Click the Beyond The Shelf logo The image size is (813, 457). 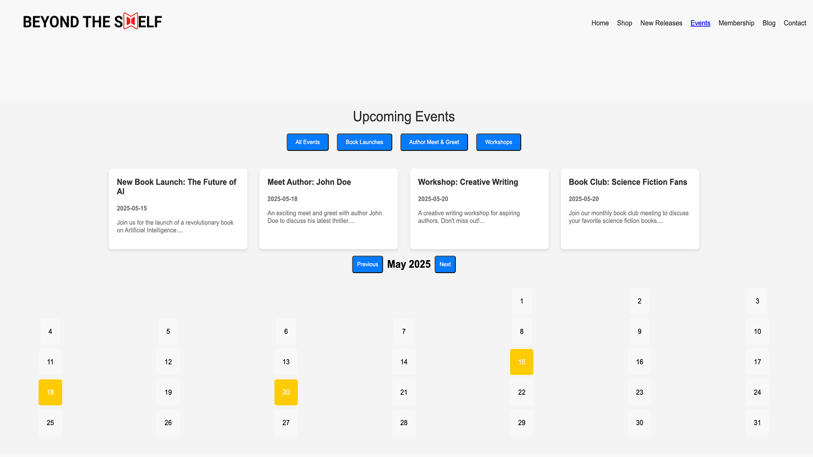92,21
